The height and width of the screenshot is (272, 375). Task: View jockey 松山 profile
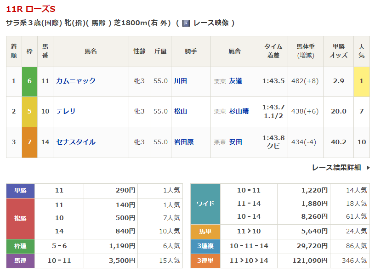point(181,111)
